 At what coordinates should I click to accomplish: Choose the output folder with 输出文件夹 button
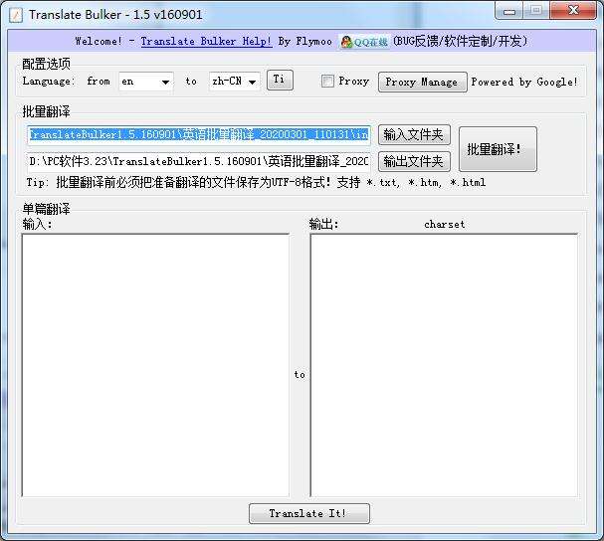pos(414,161)
